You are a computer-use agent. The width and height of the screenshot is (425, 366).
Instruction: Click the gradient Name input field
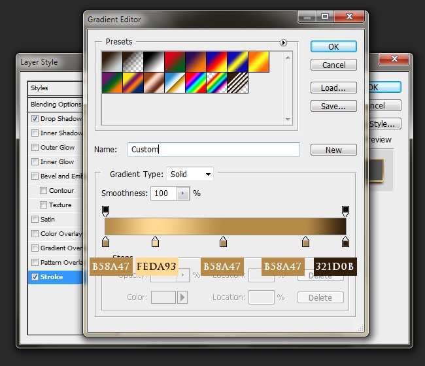(x=214, y=150)
